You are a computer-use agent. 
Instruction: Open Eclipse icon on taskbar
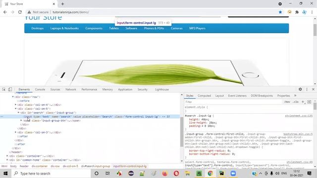pos(131,174)
